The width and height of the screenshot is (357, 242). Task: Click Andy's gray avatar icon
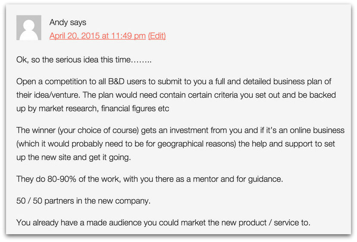point(28,28)
